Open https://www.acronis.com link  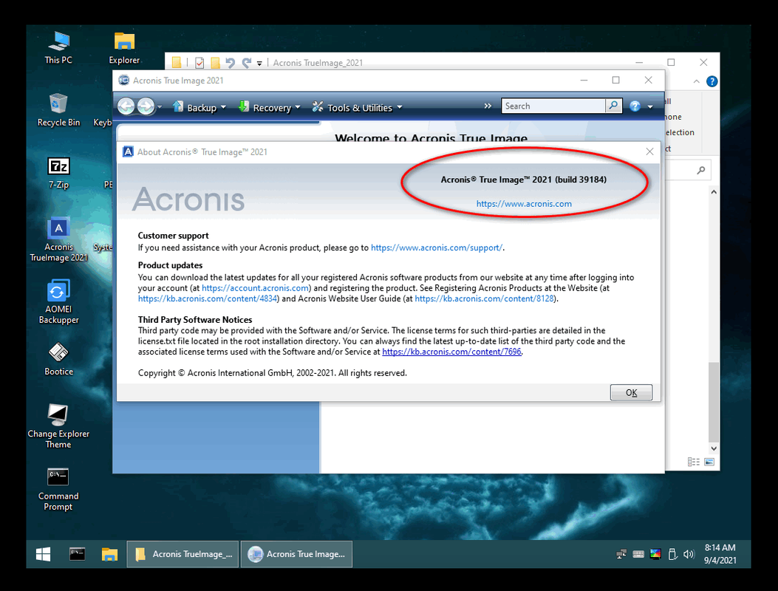click(x=524, y=204)
